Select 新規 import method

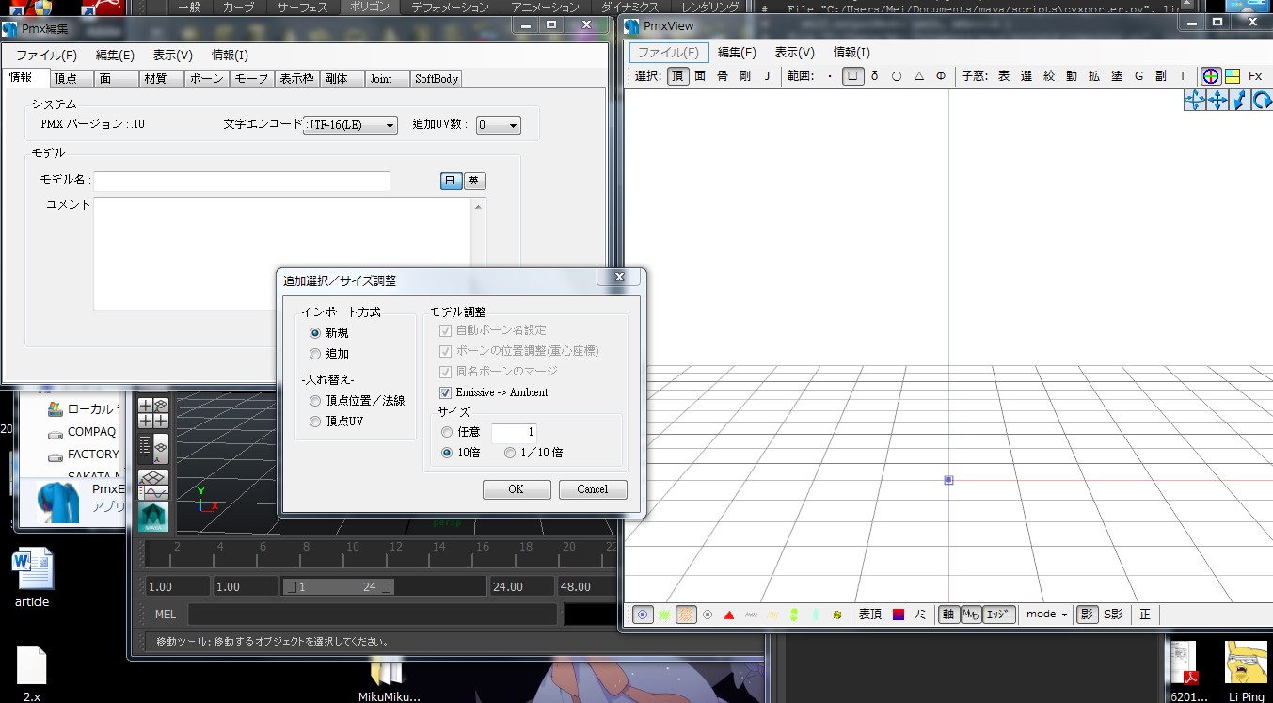coord(329,333)
